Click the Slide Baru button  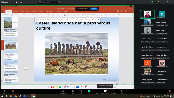pos(6,15)
